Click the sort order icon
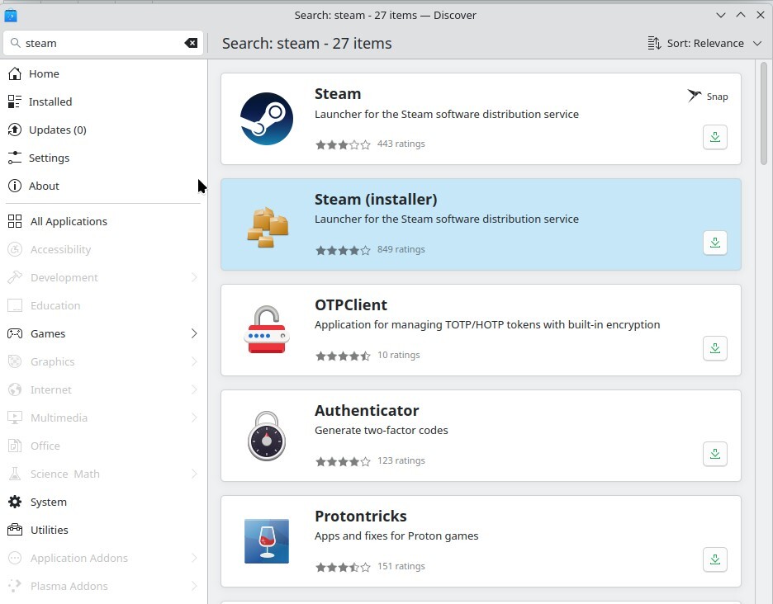773x604 pixels. (x=654, y=43)
